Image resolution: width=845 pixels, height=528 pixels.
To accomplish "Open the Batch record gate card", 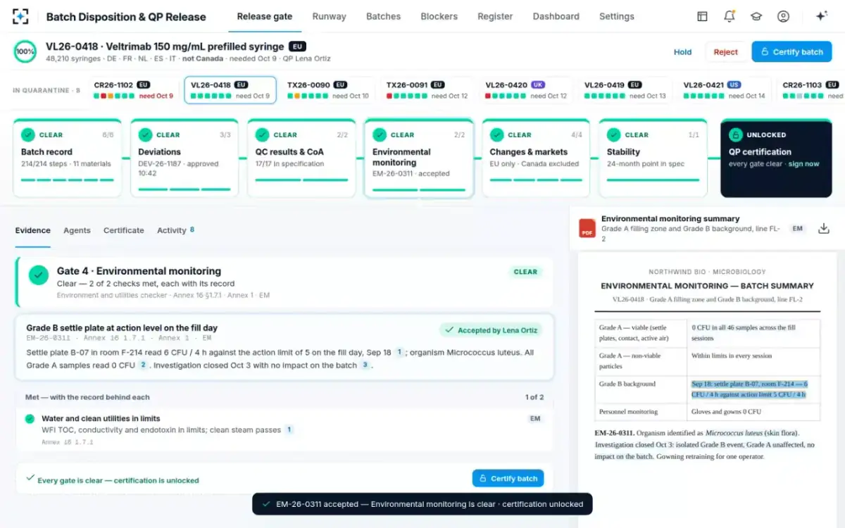I will coord(67,158).
